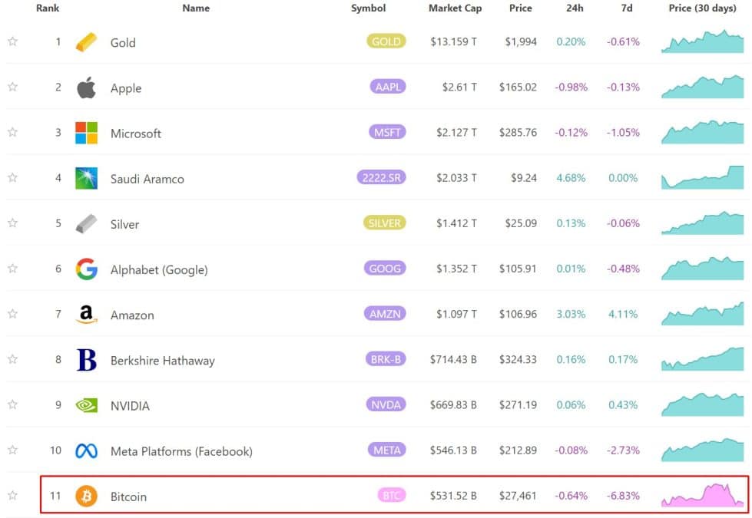The image size is (752, 518).
Task: Open the Microsoft name link
Action: point(136,134)
